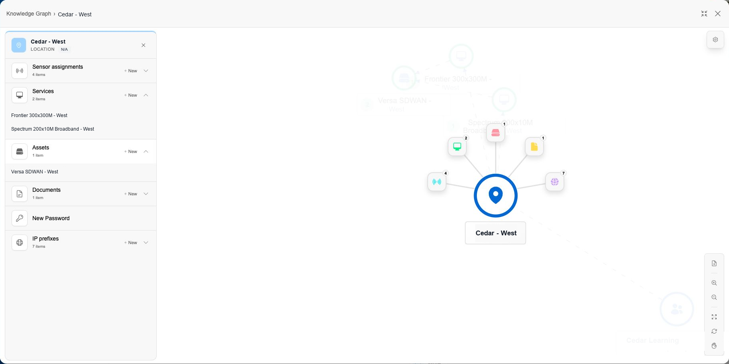Zoom in on the graph
This screenshot has height=364, width=729.
[714, 283]
